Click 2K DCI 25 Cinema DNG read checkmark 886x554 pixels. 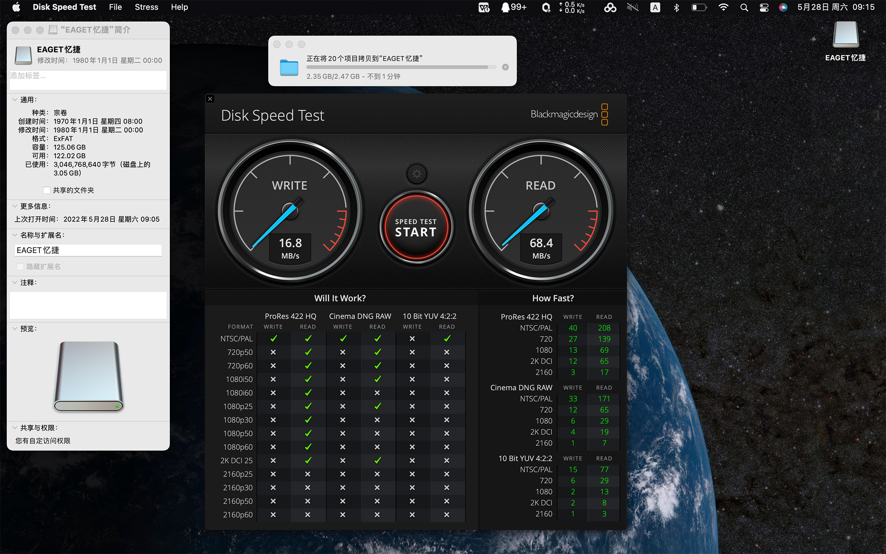[x=378, y=460]
